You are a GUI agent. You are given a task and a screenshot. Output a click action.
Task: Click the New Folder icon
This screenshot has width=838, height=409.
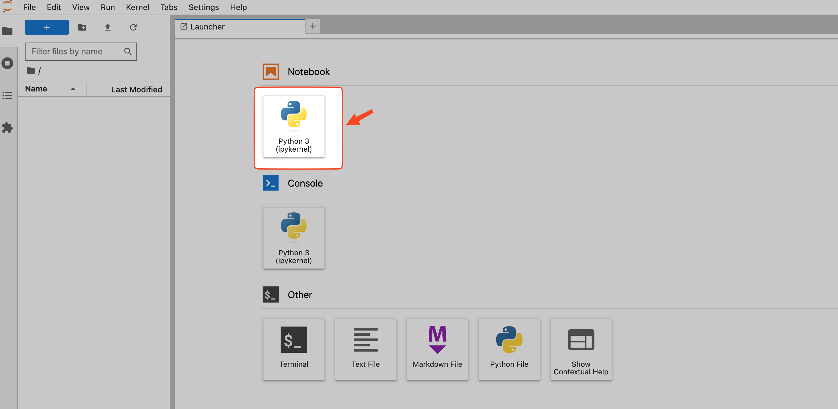coord(82,27)
